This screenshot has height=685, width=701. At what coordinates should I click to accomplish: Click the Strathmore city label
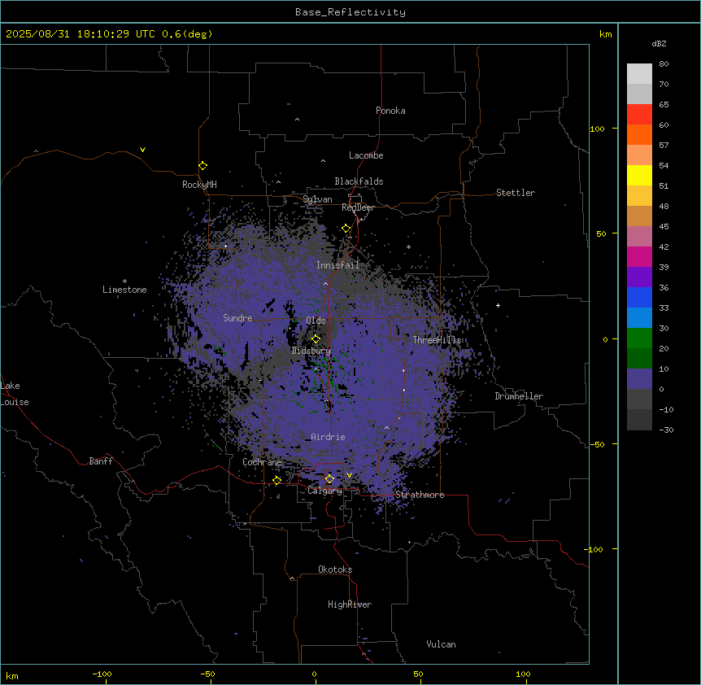[x=420, y=495]
